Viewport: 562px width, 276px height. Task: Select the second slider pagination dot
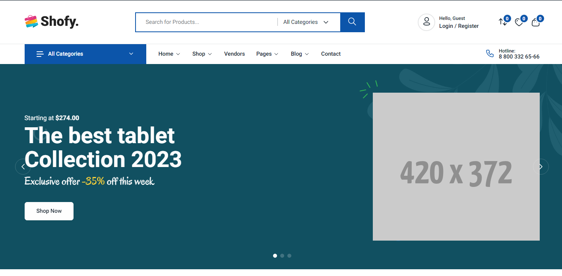282,256
